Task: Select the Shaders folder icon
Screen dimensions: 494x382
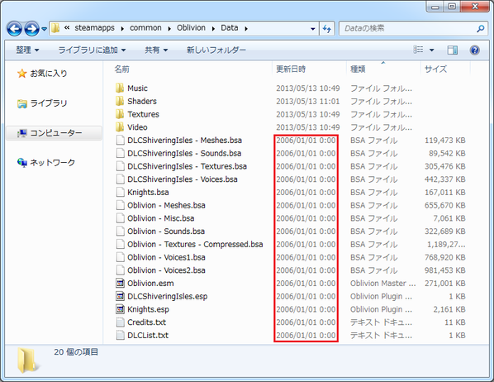Action: tap(120, 101)
